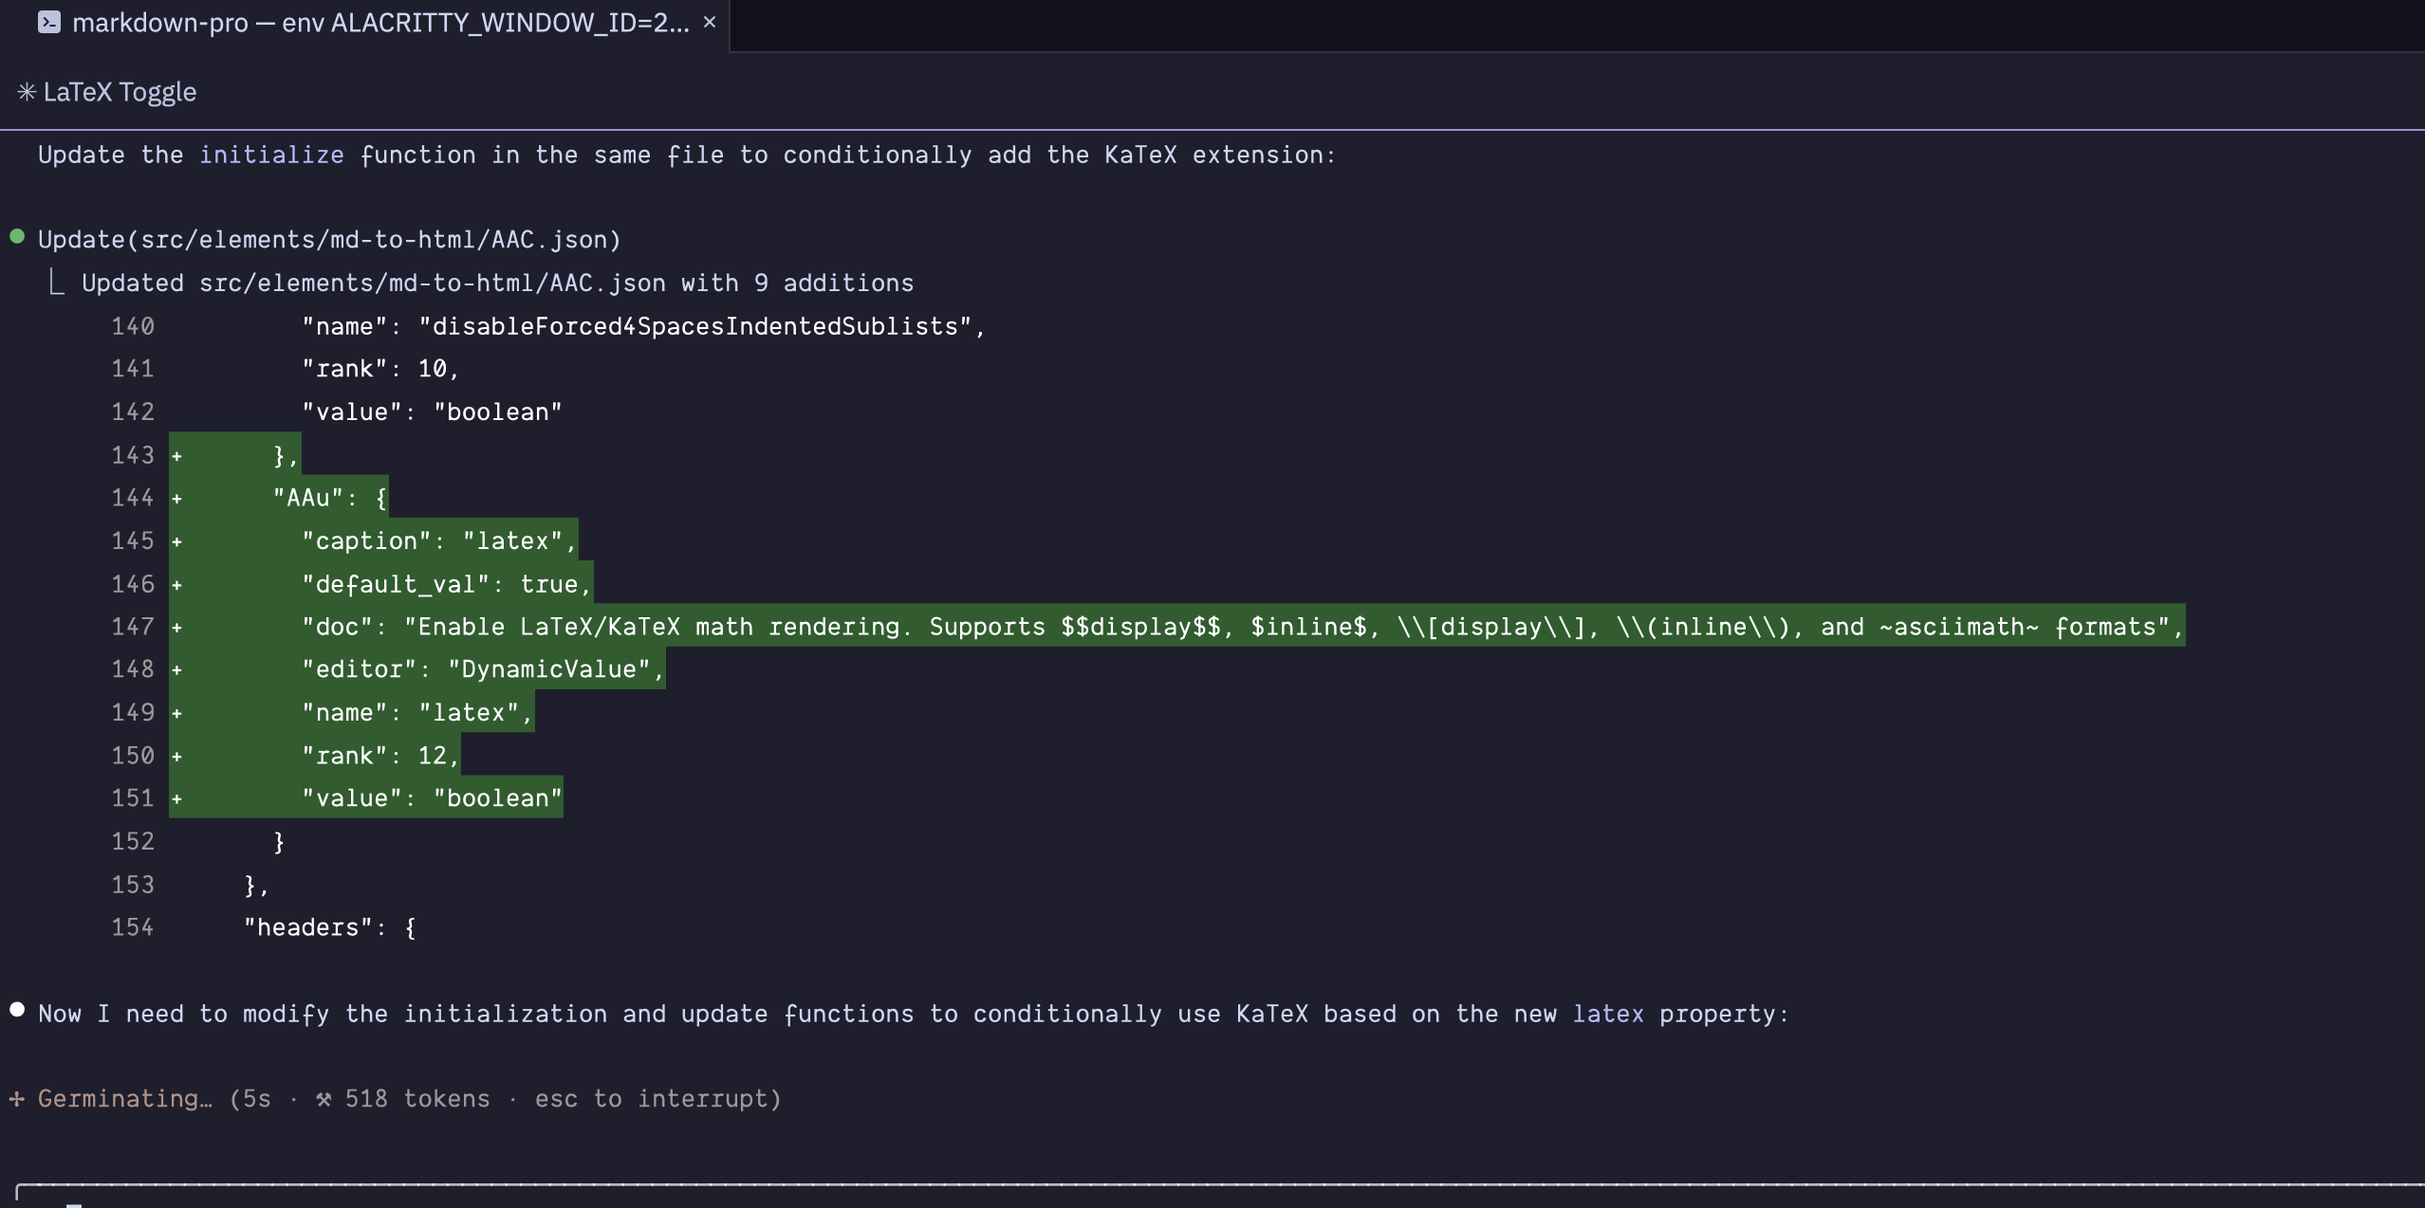
Task: Click the Update(src/elements/md-to-html/AAC.json) line
Action: 329,240
